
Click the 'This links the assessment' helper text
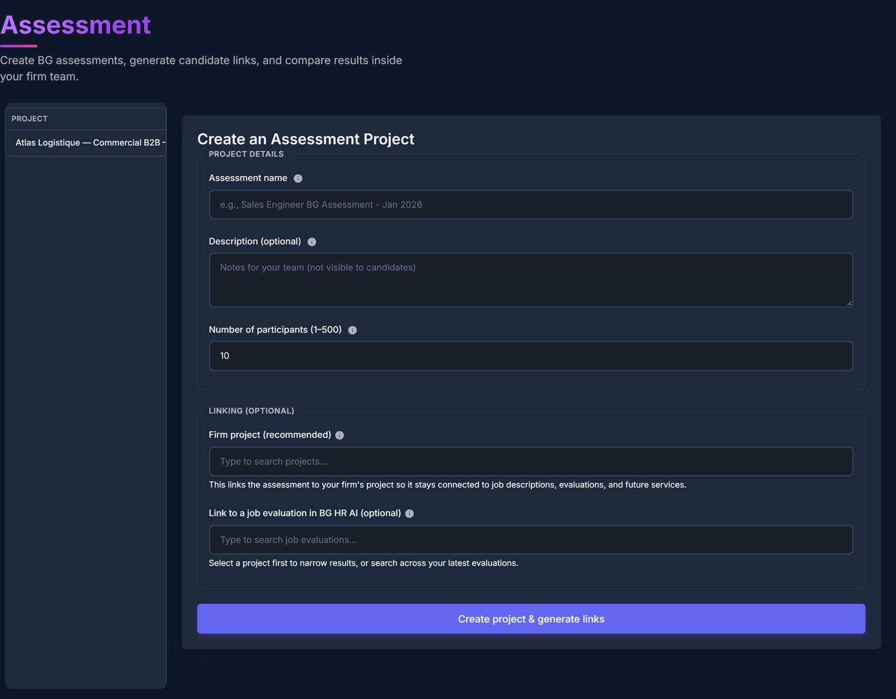click(x=447, y=485)
